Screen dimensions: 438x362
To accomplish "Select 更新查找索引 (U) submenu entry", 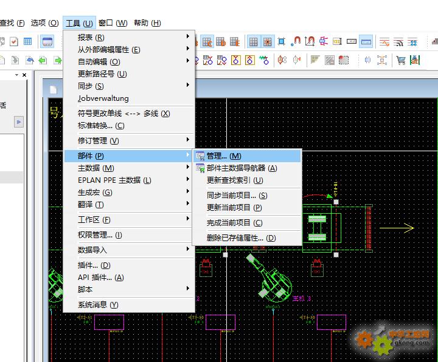I will coord(247,180).
